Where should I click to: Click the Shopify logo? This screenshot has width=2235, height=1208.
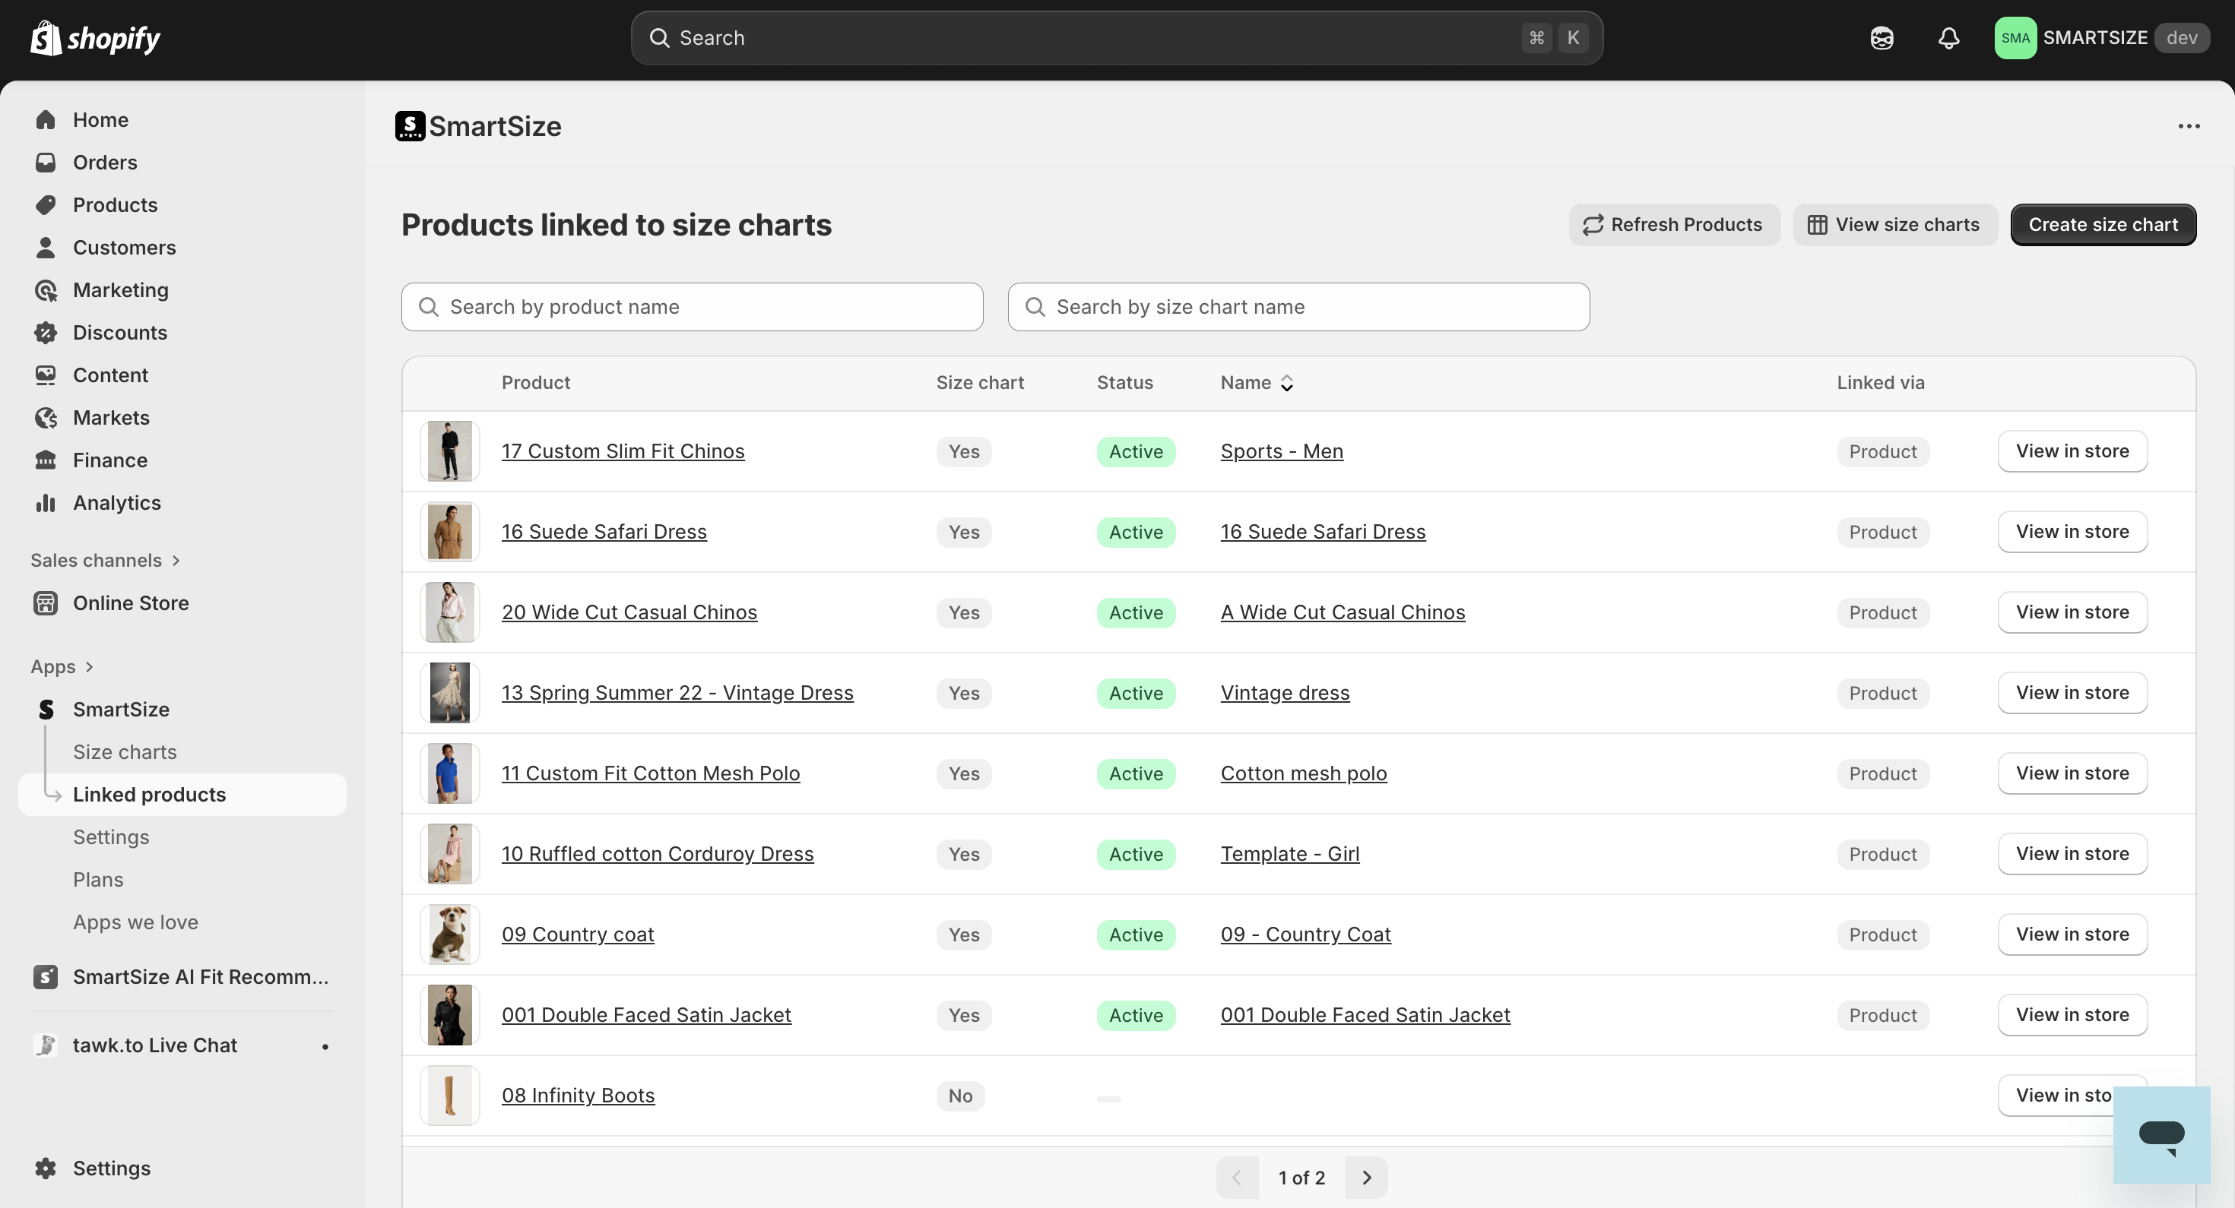(x=96, y=38)
